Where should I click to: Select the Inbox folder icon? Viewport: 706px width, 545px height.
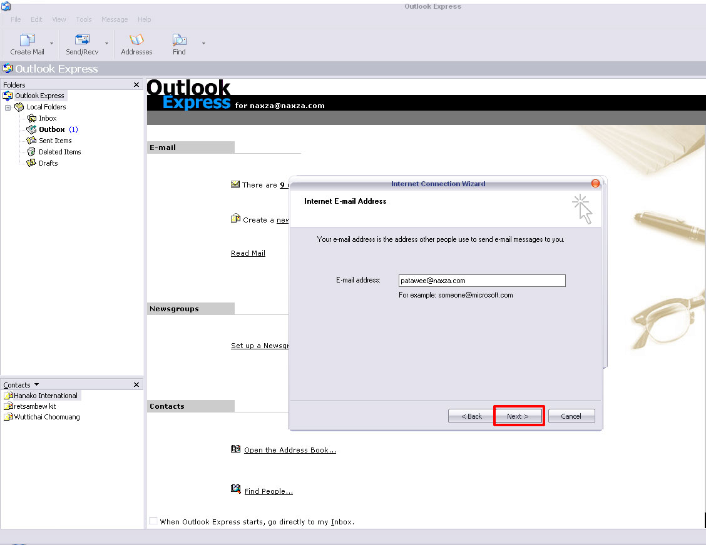coord(31,118)
